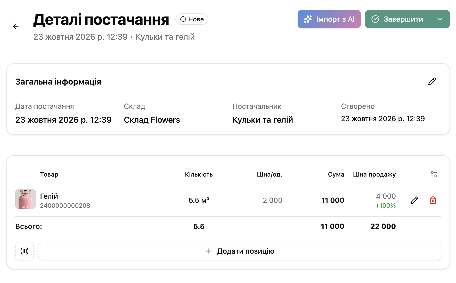Open the Гелій product thumbnail

(x=26, y=199)
